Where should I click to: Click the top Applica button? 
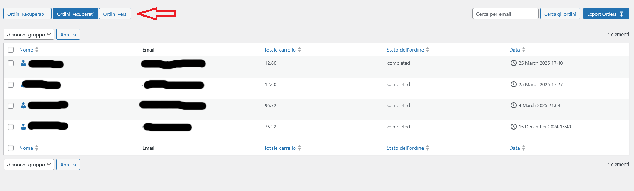[x=68, y=35]
